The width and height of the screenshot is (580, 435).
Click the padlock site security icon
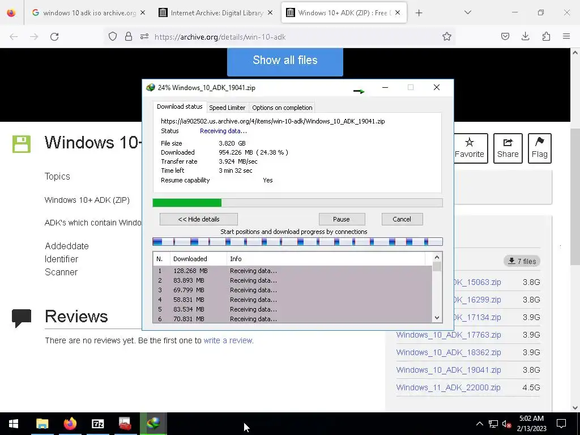point(129,37)
